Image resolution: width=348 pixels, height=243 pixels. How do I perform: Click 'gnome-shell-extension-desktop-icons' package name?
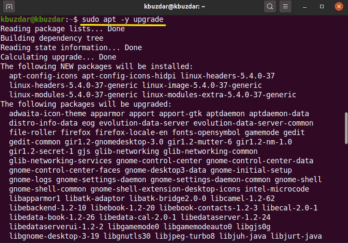coord(165,189)
